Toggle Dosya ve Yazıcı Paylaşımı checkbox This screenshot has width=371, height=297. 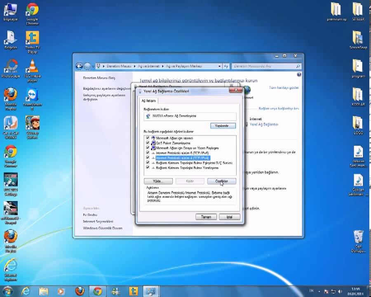click(x=148, y=148)
